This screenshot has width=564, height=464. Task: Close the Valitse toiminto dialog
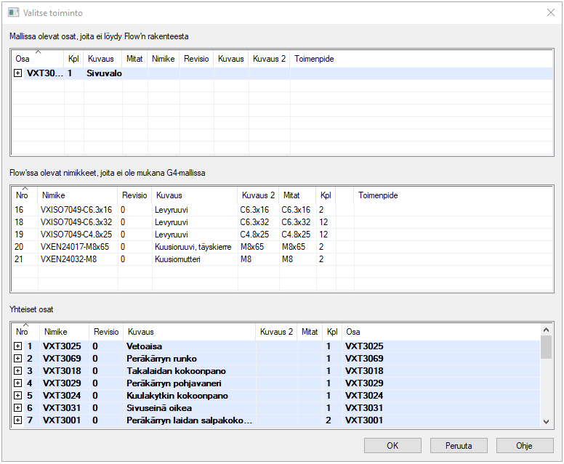(x=549, y=12)
